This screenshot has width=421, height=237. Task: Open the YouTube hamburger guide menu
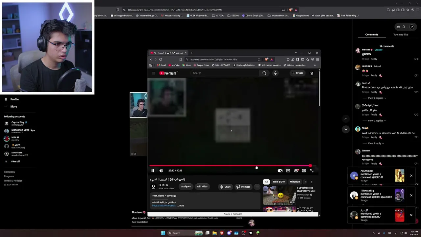[153, 73]
